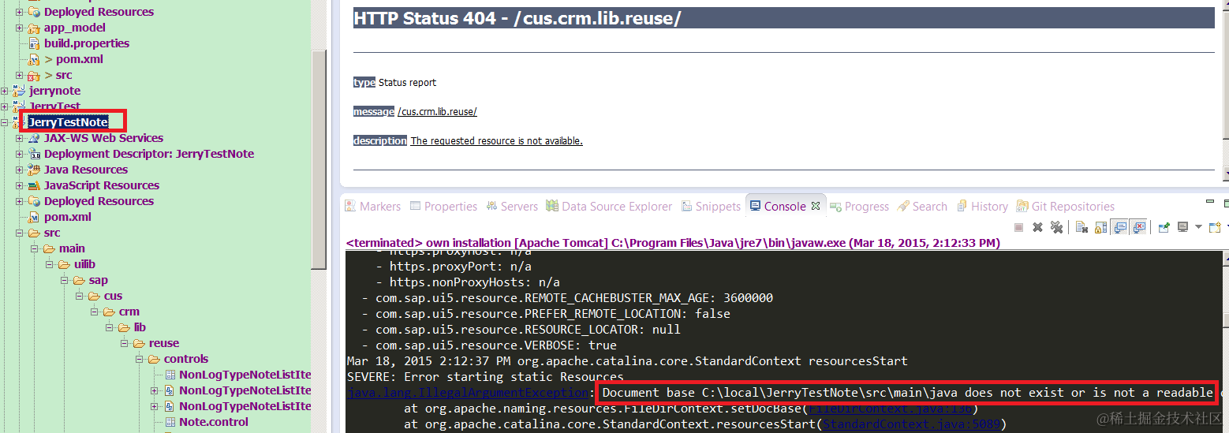Click the Java Resources icon in tree
This screenshot has width=1229, height=433.
pyautogui.click(x=34, y=170)
